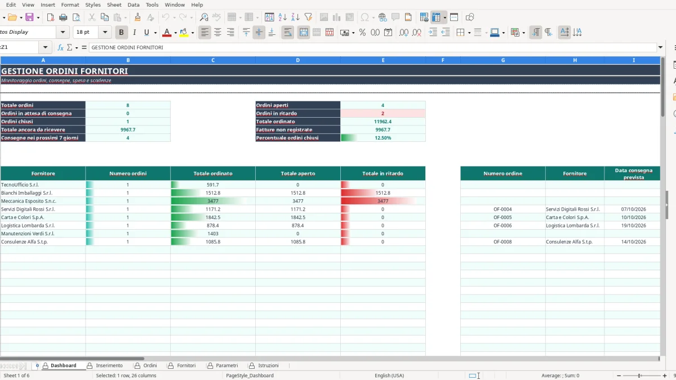Screen dimensions: 676x380
Task: Open the Font Size dropdown
Action: (x=105, y=33)
